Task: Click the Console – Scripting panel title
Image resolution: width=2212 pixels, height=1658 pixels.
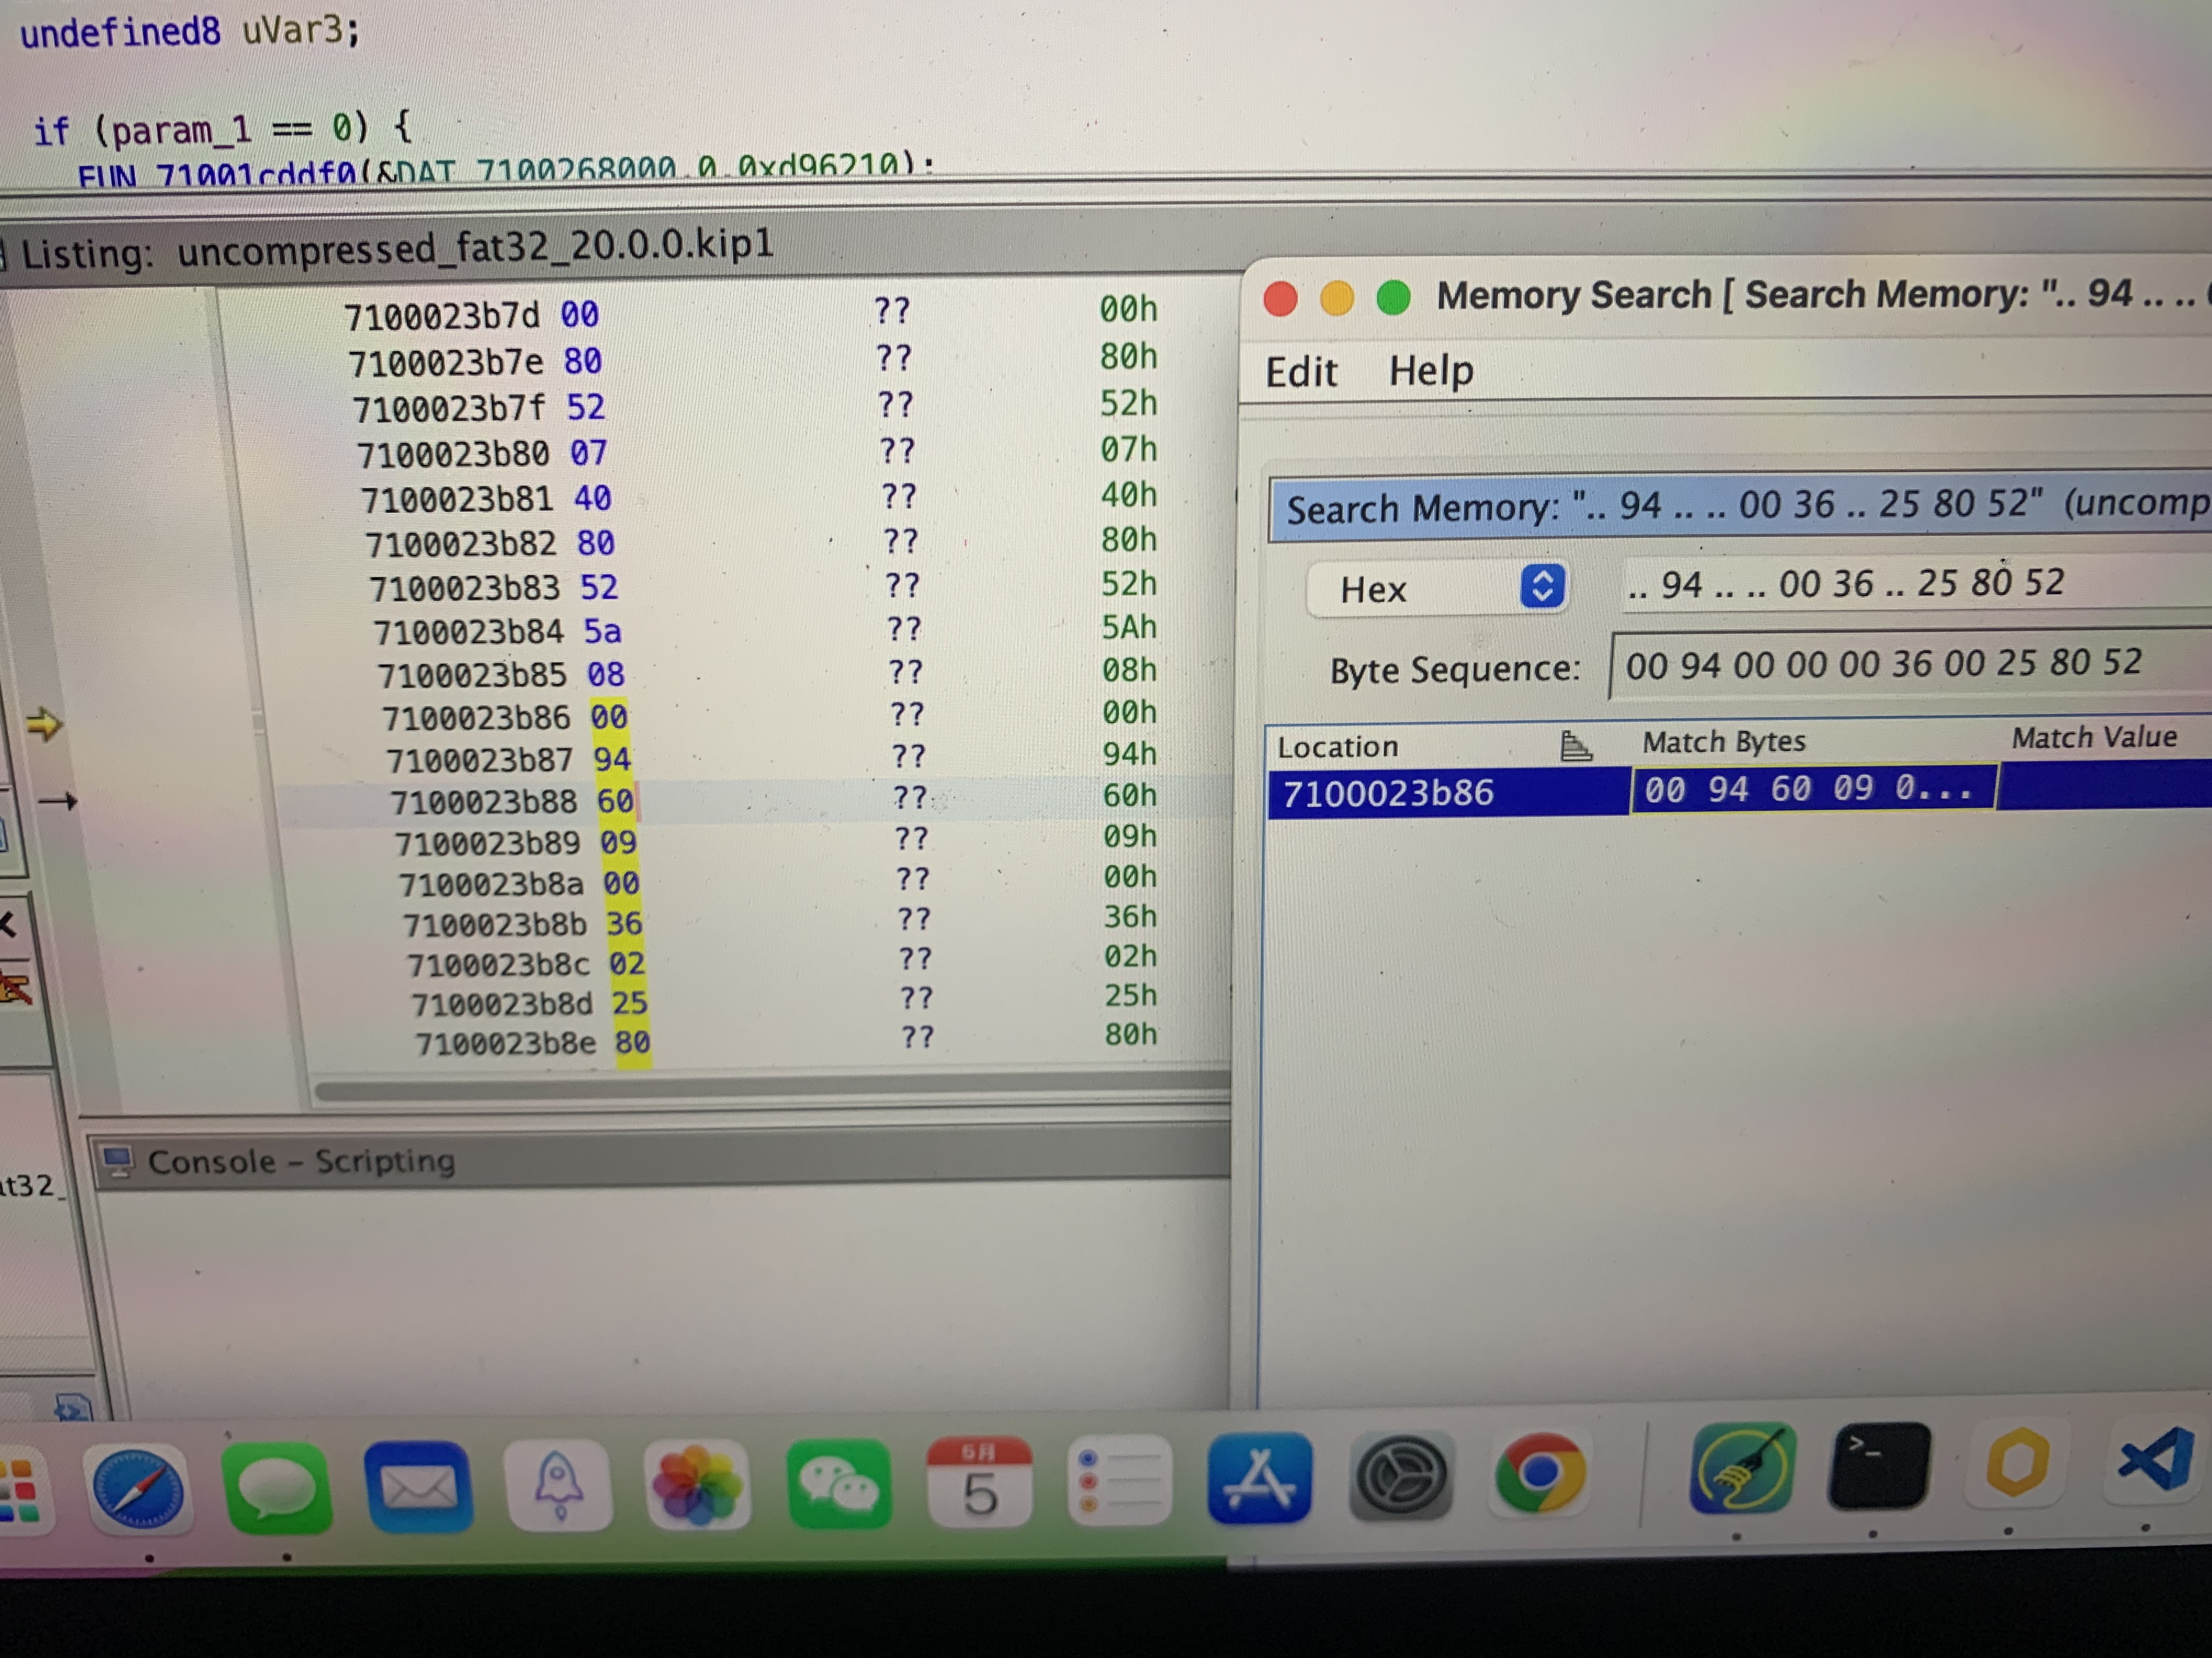Action: (x=301, y=1161)
